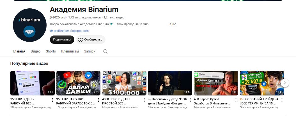Open options menu for 'ГЛОССАРИЙ ТРЕЙДЕРА' video

coord(282,100)
